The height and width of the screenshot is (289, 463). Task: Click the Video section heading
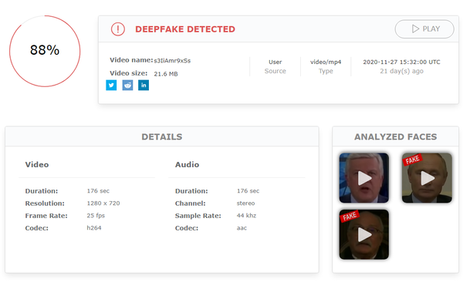37,165
